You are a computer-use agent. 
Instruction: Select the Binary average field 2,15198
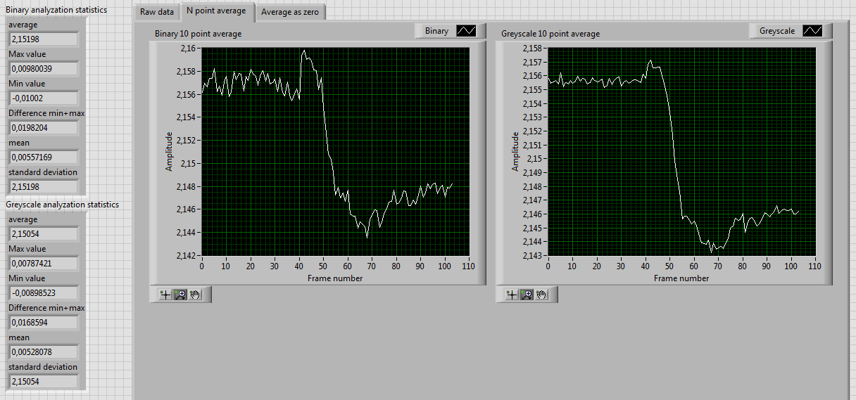[43, 39]
